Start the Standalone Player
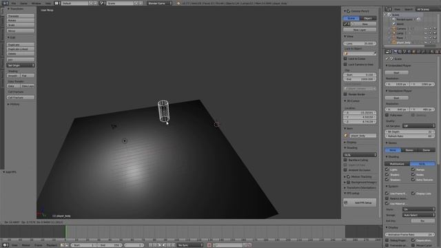This screenshot has width=441, height=248. tap(397, 98)
